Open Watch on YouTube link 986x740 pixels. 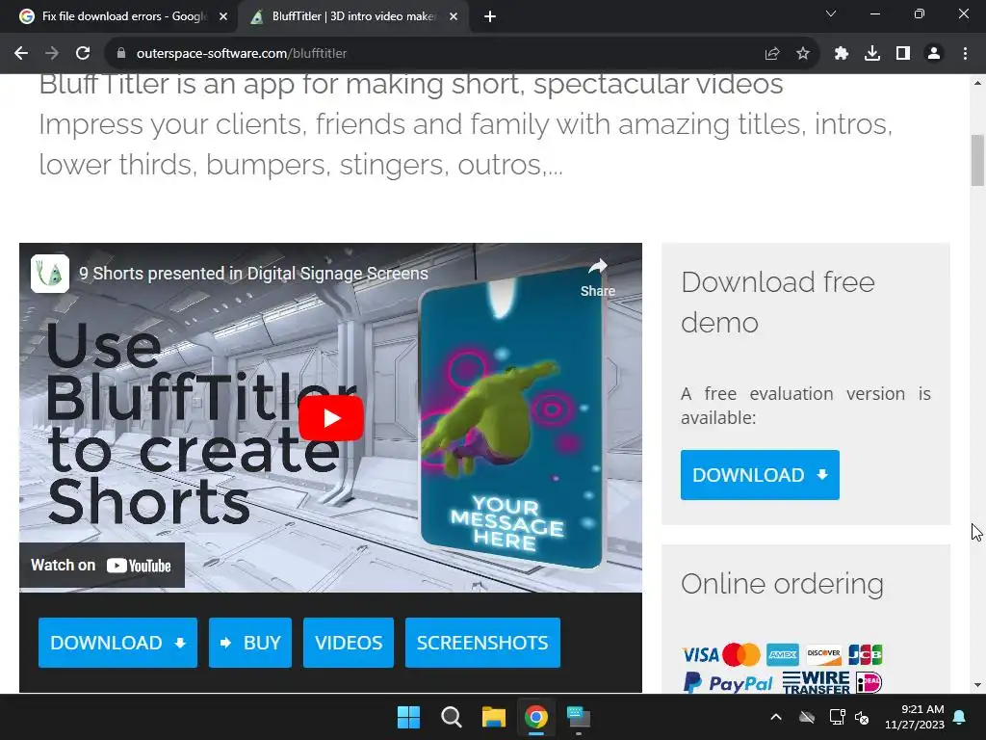coord(101,565)
